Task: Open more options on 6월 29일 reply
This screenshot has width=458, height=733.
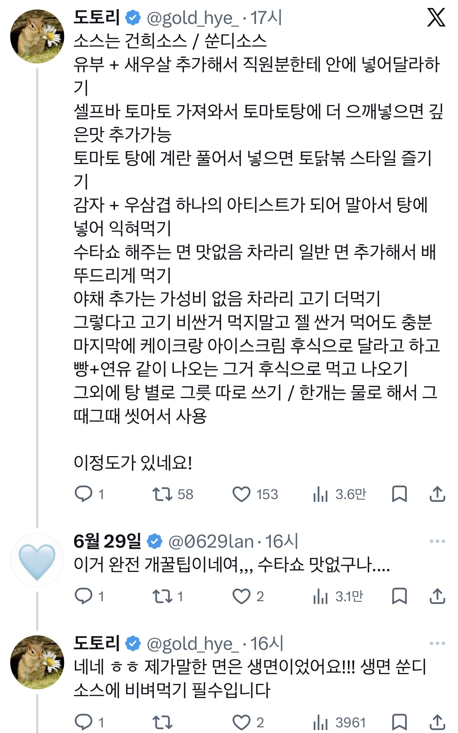Action: point(437,541)
